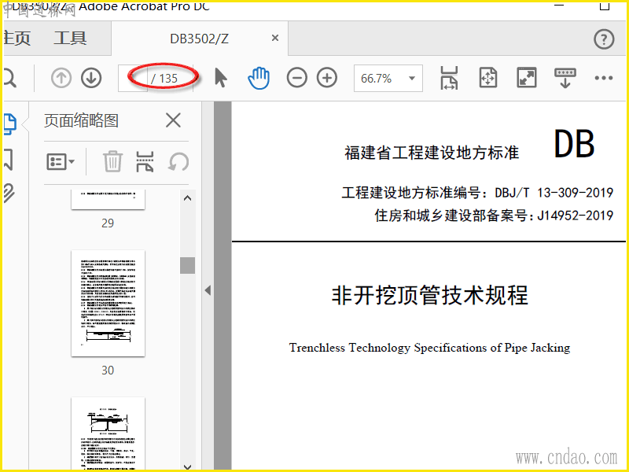Click the text 福建省工程建设地方标准
629x472 pixels.
click(432, 153)
